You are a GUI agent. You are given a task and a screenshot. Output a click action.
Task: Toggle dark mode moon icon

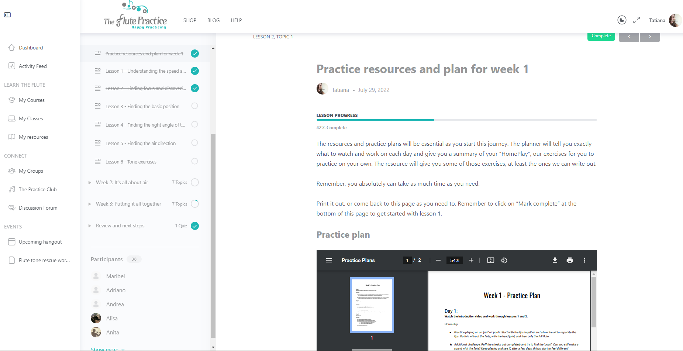point(622,20)
